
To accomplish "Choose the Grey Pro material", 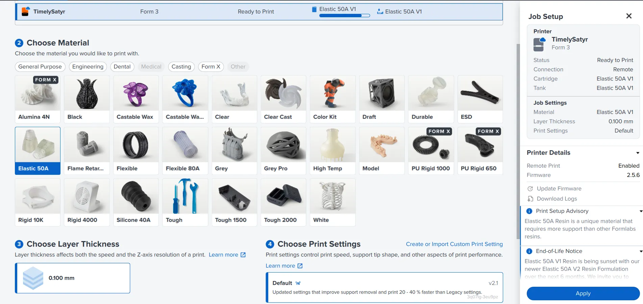I will [x=283, y=151].
